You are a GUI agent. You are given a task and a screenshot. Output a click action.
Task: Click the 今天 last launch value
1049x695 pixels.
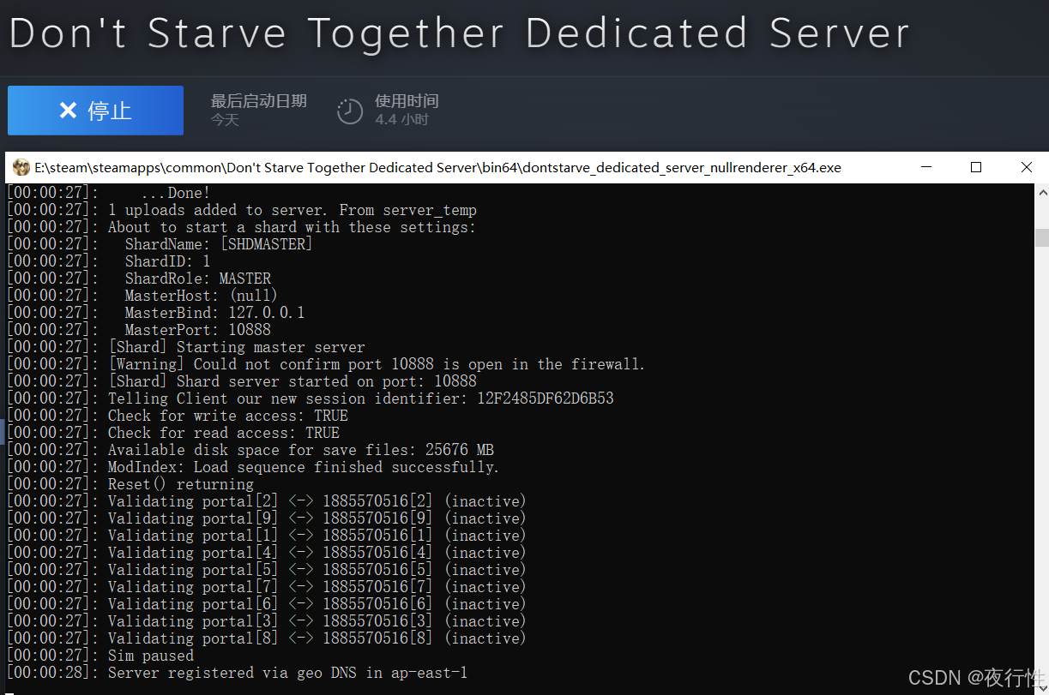225,120
